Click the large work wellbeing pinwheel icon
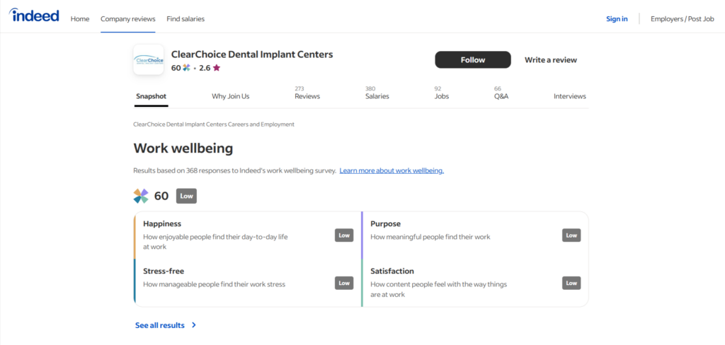This screenshot has height=345, width=725. [x=141, y=196]
